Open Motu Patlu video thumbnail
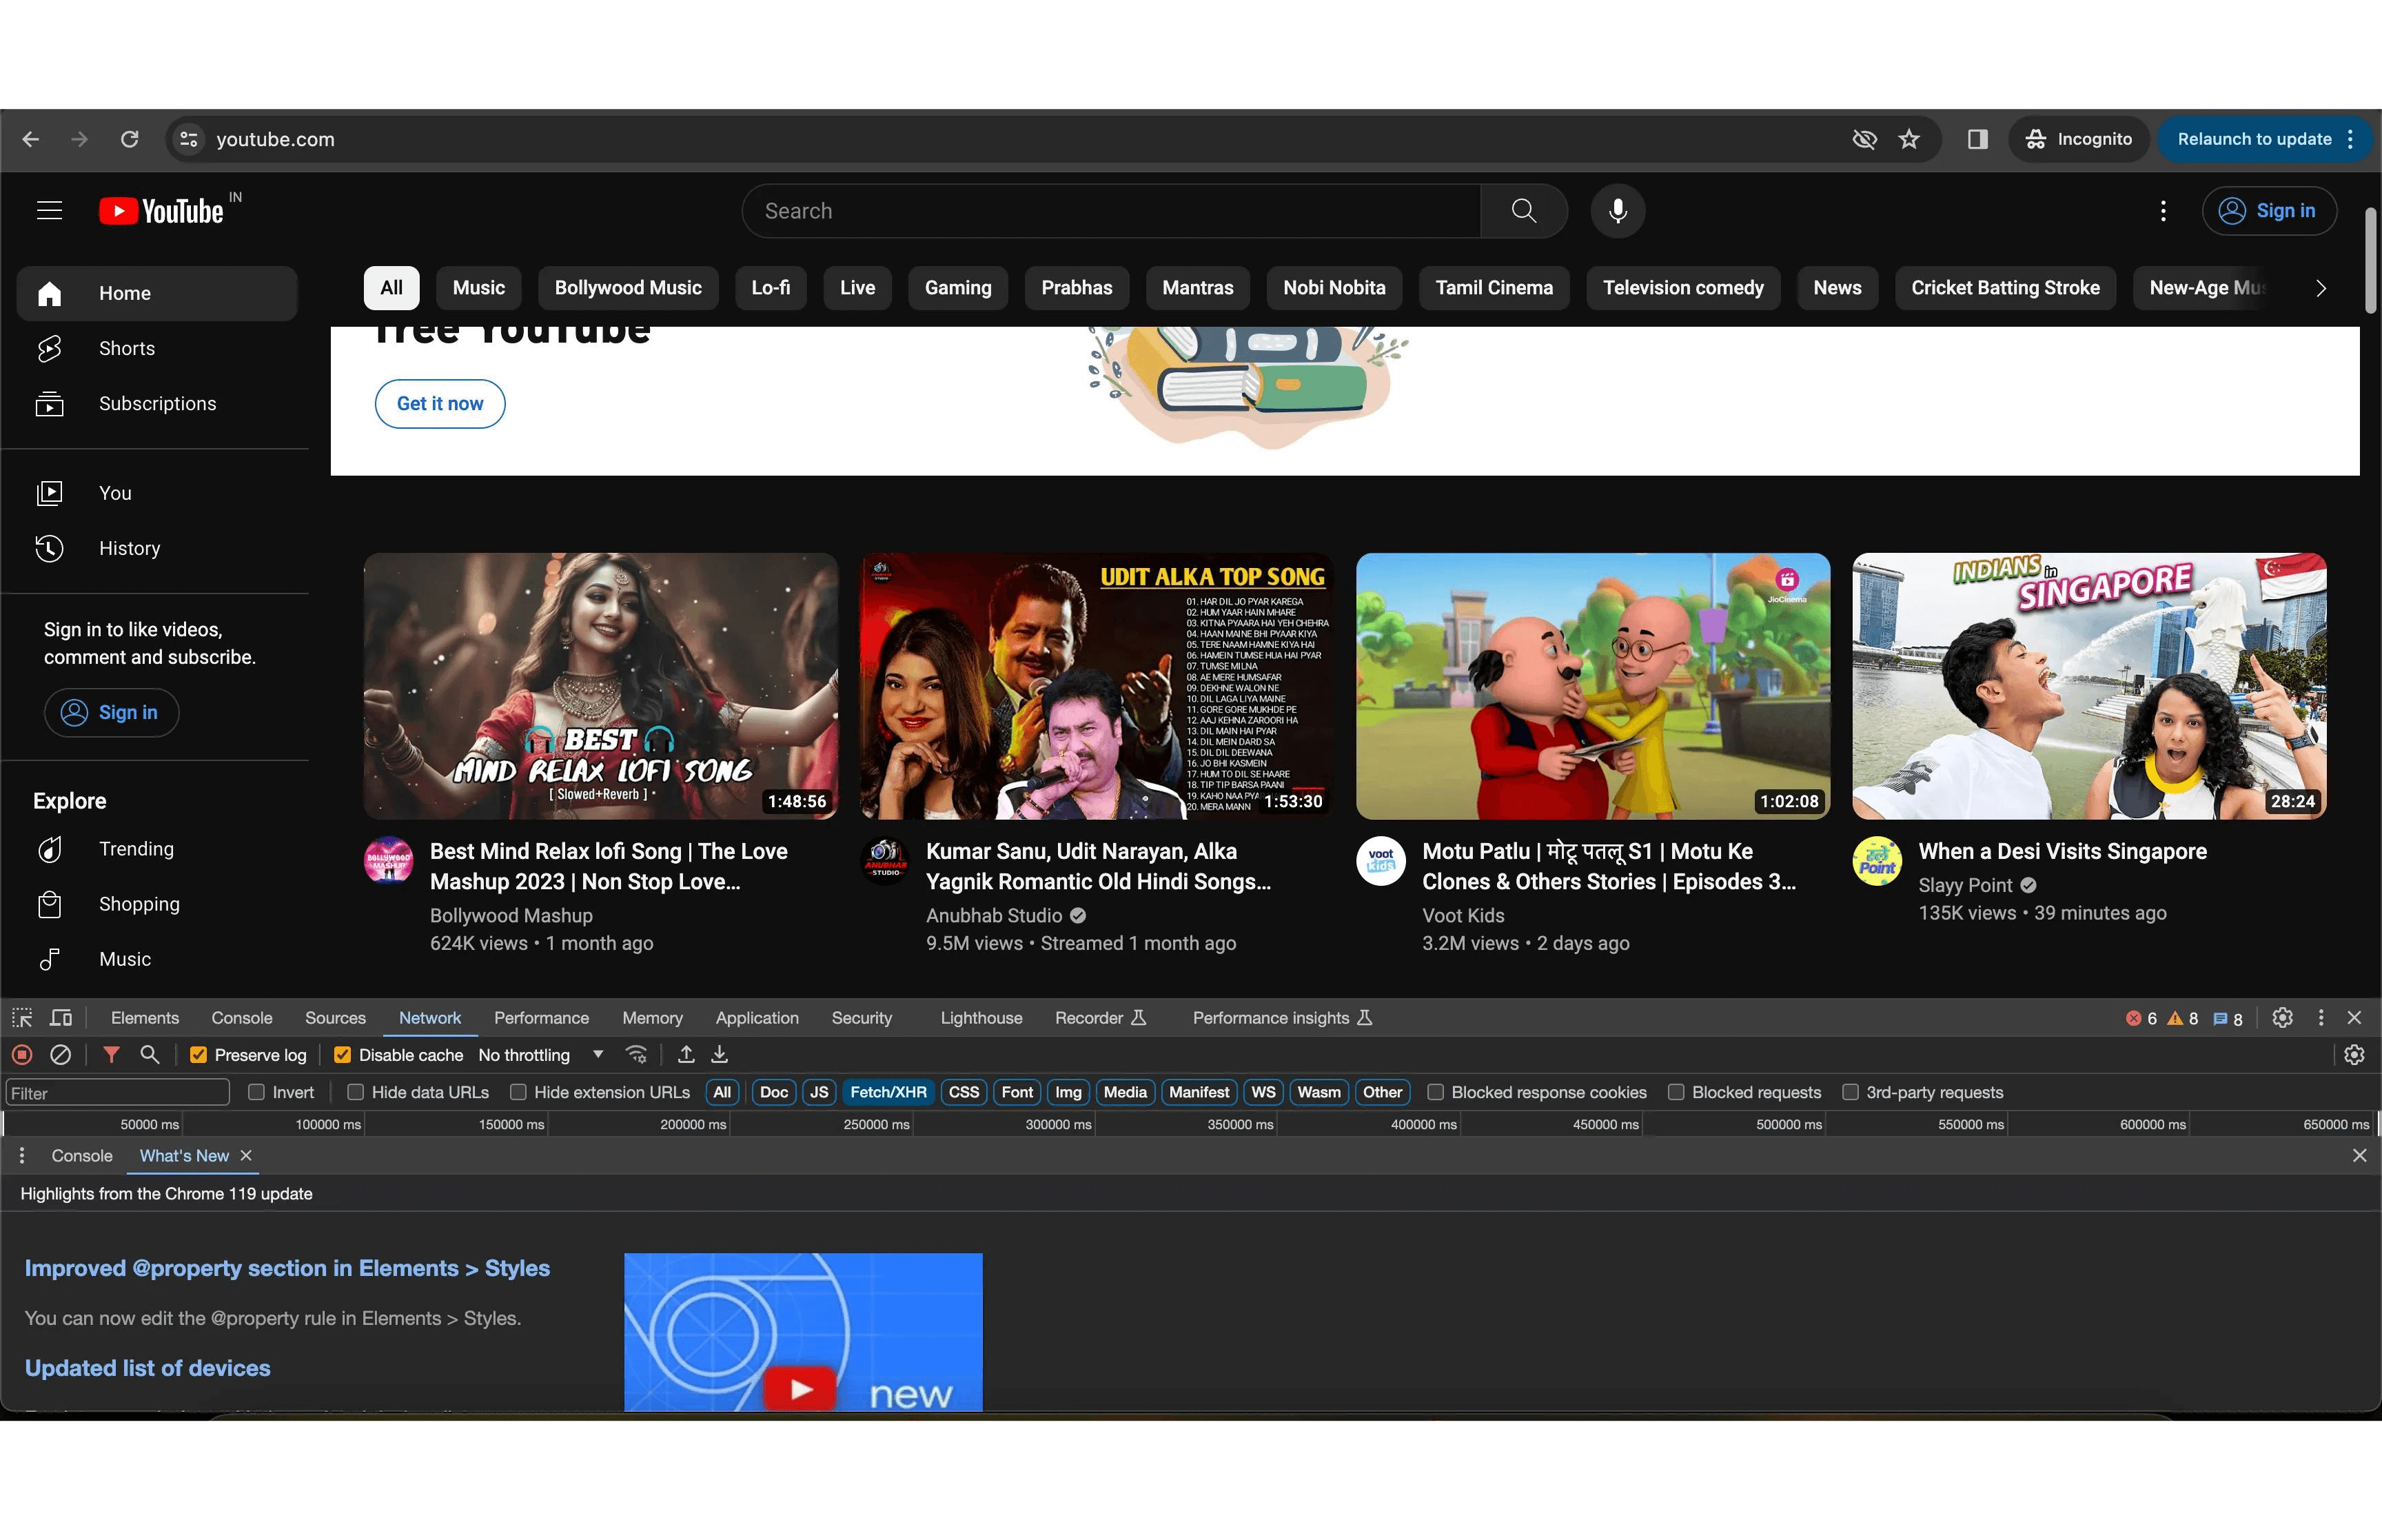Image resolution: width=2382 pixels, height=1540 pixels. point(1592,686)
